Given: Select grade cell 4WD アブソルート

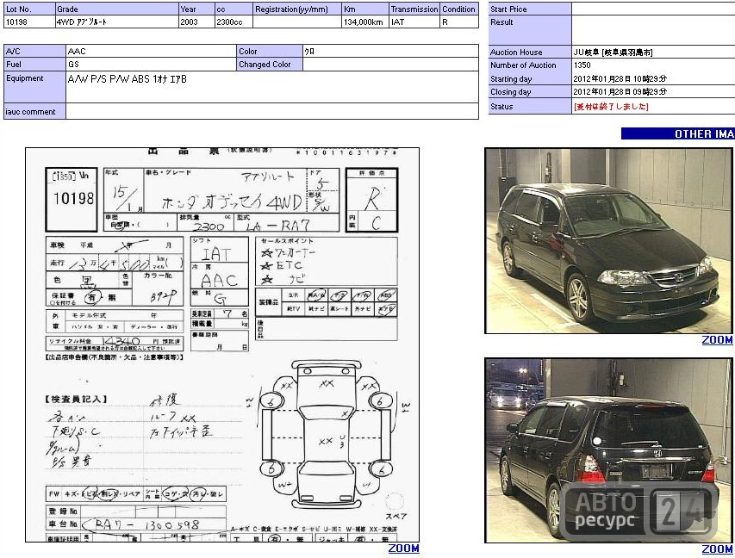Looking at the screenshot, I should (x=82, y=22).
